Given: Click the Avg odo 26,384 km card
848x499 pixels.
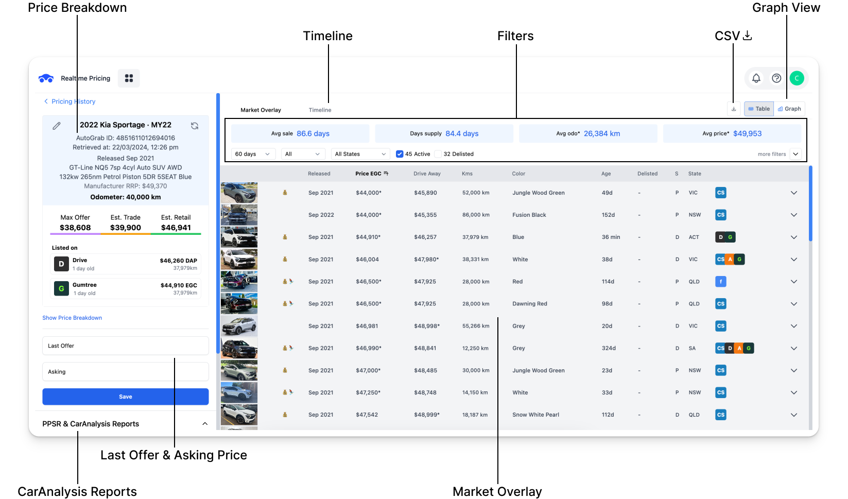Looking at the screenshot, I should [588, 133].
